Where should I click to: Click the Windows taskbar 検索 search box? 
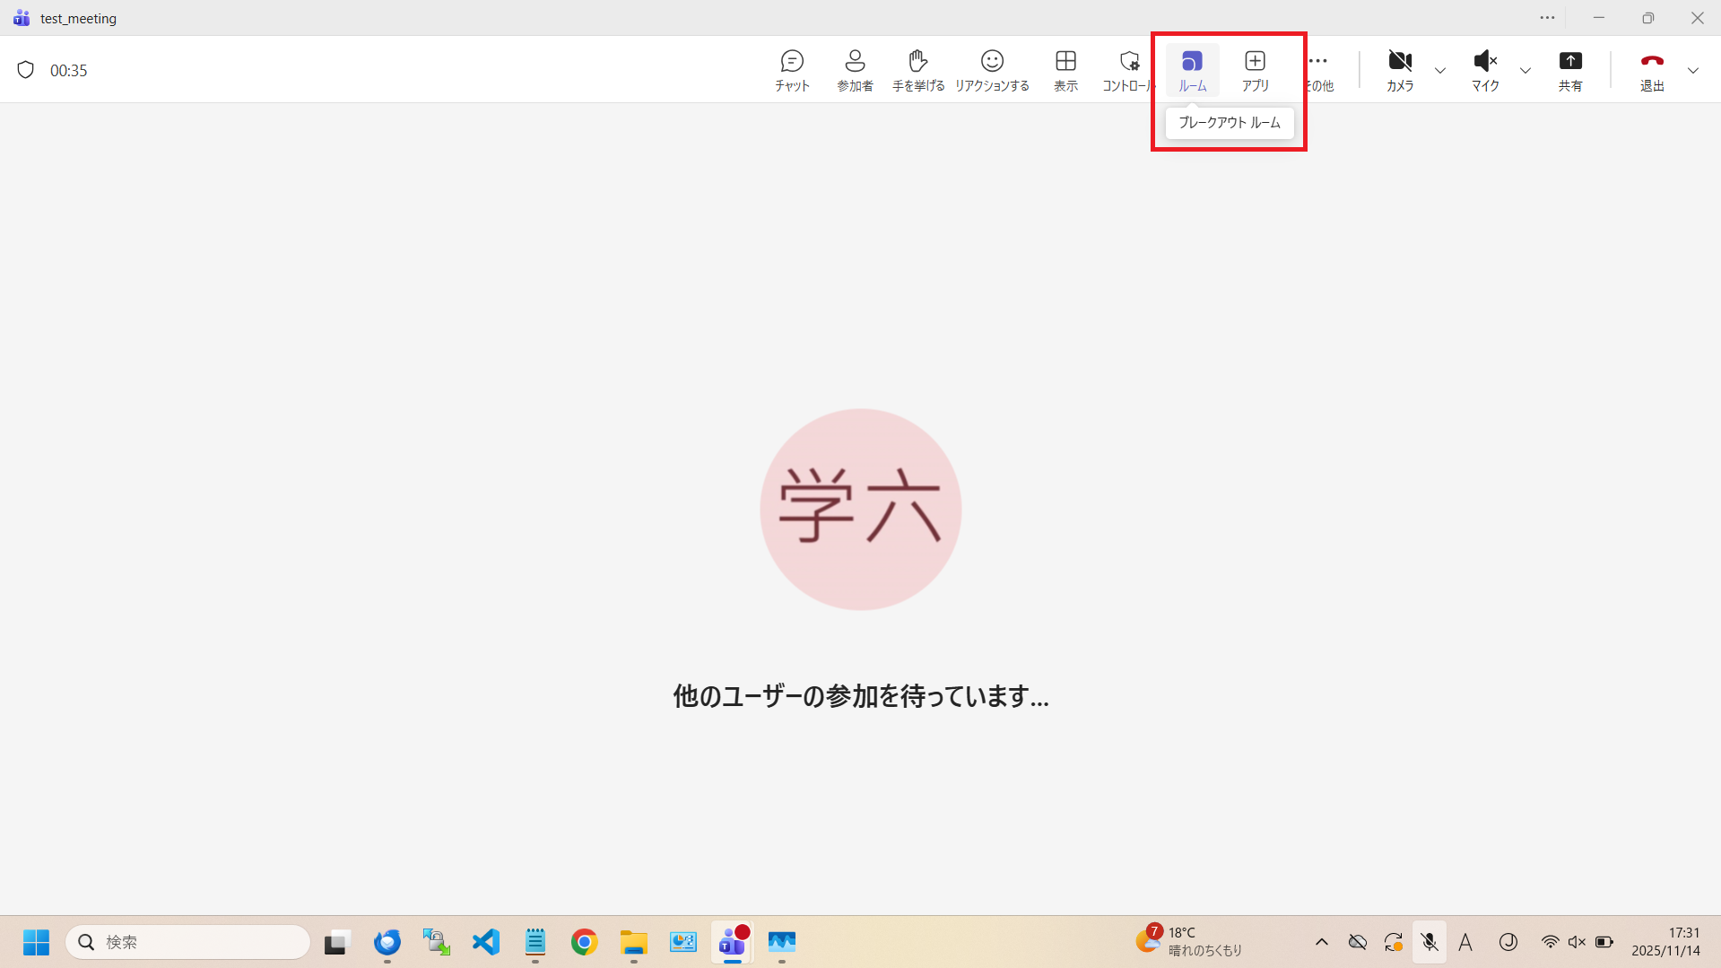[188, 942]
